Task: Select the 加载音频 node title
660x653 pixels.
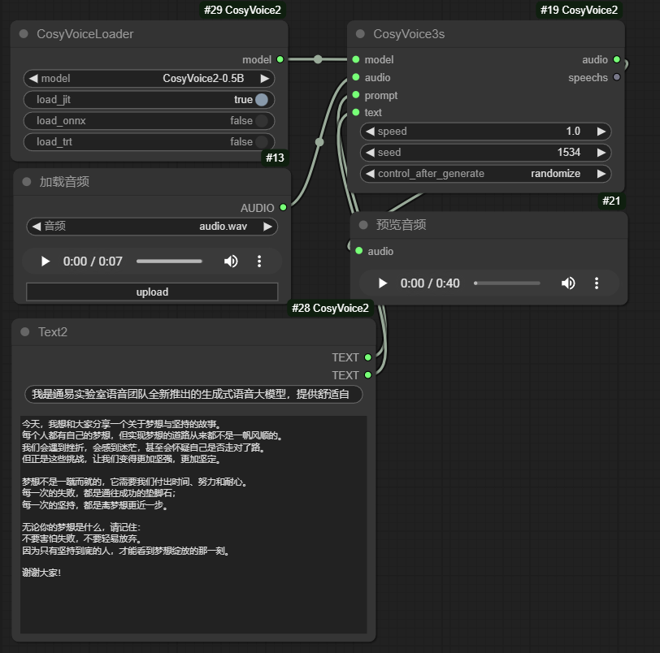Action: (x=64, y=182)
